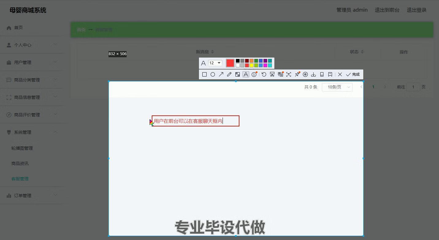
Task: Send the screenshot to phone
Action: click(x=322, y=74)
